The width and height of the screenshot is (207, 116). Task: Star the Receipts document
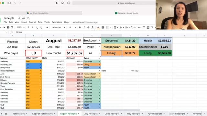coord(19,18)
